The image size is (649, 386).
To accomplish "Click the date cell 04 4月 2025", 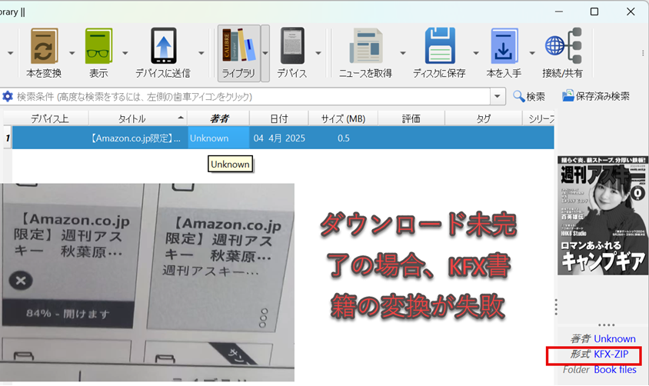I will pyautogui.click(x=279, y=138).
